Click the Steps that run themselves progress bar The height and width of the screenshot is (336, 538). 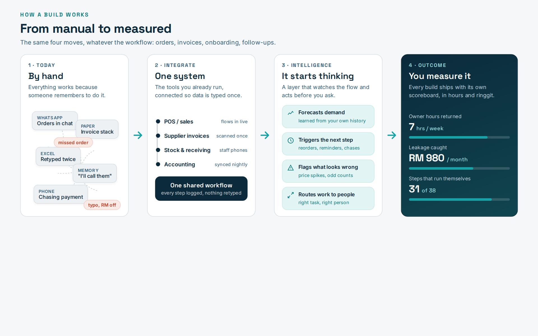[x=459, y=199]
